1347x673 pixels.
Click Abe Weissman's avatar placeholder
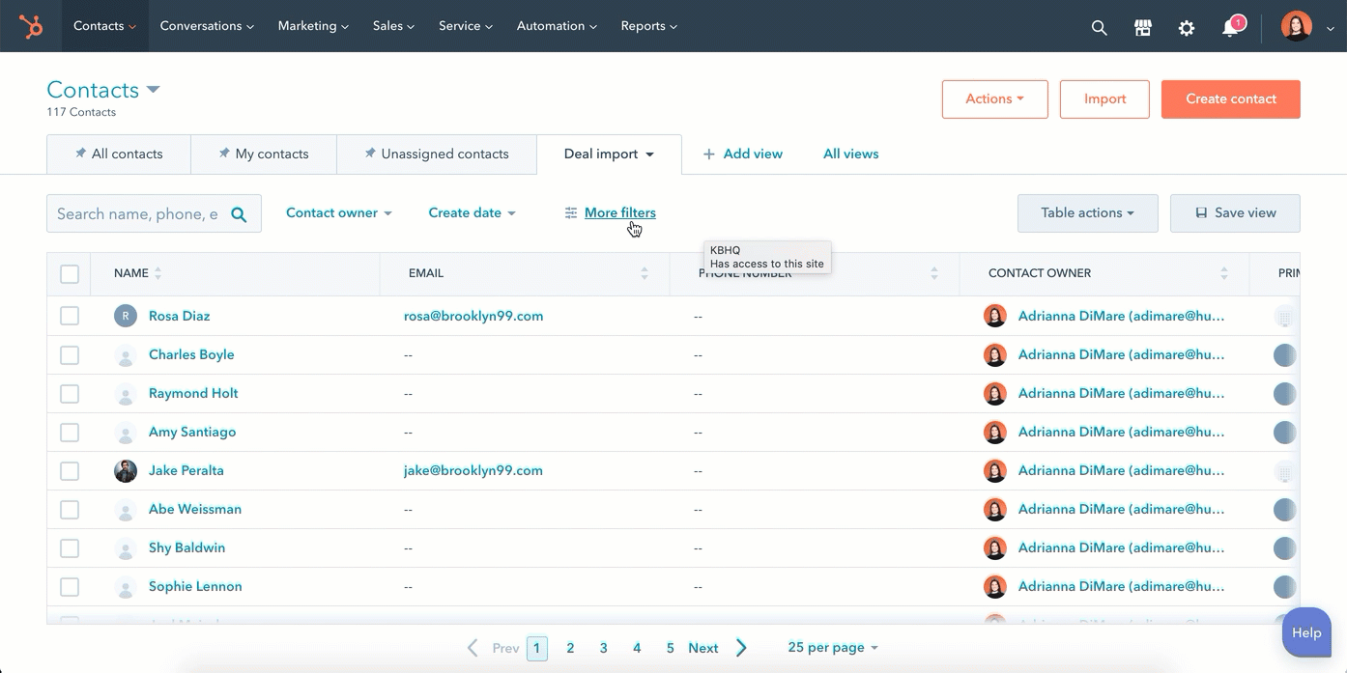[x=126, y=509]
